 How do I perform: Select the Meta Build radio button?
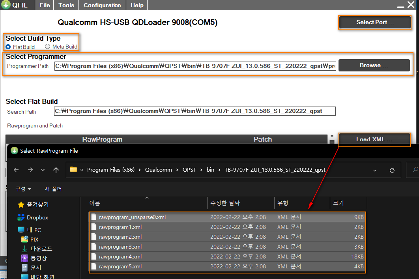coord(48,47)
